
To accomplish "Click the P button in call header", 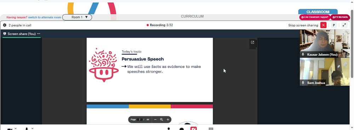I will click(x=334, y=25).
